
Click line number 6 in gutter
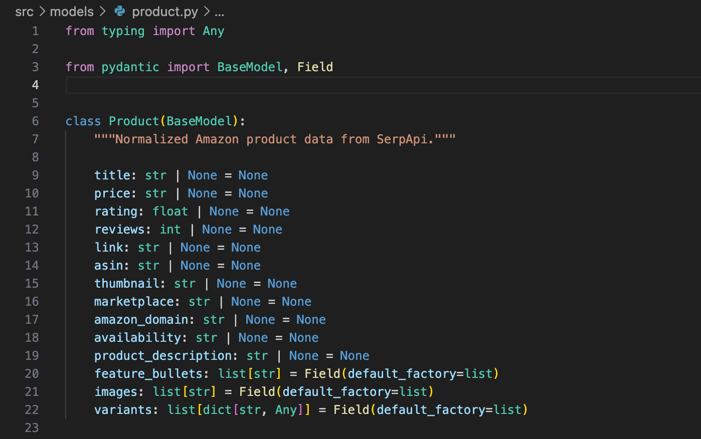point(35,121)
